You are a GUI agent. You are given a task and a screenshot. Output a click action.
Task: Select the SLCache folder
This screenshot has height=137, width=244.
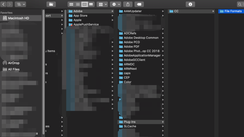(x=141, y=126)
